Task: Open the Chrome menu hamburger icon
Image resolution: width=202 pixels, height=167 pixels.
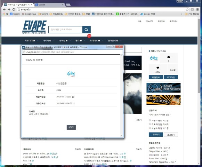Action: [197, 9]
